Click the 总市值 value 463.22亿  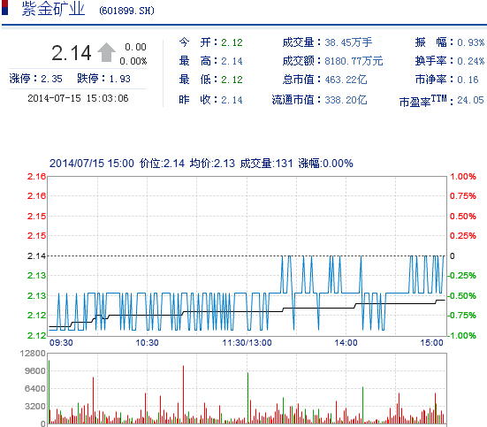pyautogui.click(x=346, y=80)
